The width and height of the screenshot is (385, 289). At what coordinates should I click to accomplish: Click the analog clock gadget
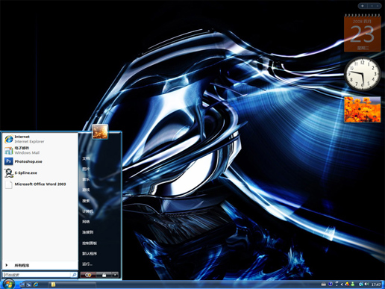pyautogui.click(x=362, y=74)
